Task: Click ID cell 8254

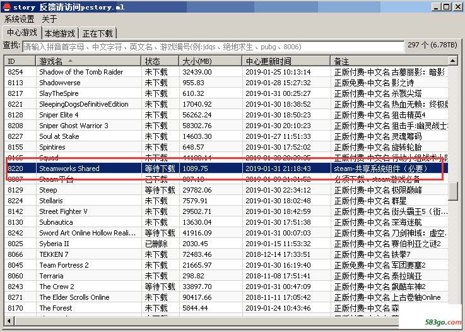Action: (15, 72)
